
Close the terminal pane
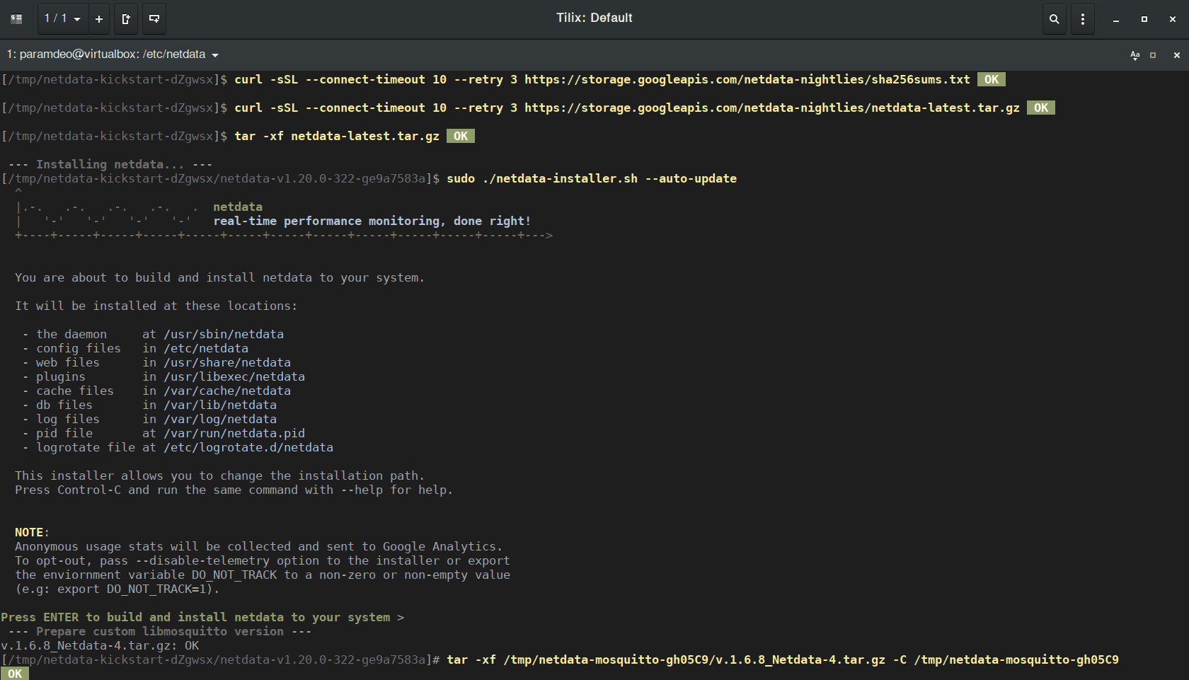coord(1177,54)
